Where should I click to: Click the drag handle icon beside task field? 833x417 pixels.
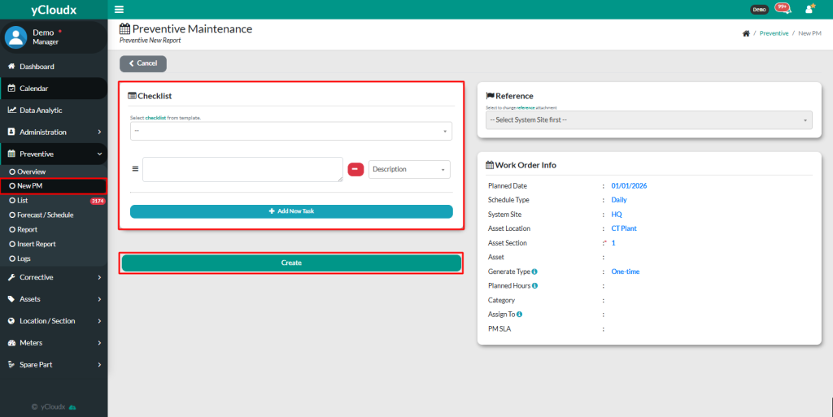pyautogui.click(x=136, y=169)
